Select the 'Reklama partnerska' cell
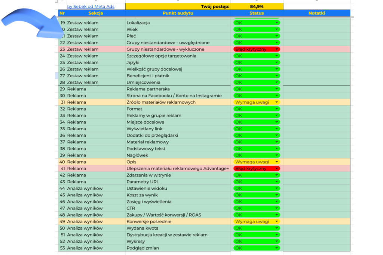383x255 pixels. click(178, 89)
